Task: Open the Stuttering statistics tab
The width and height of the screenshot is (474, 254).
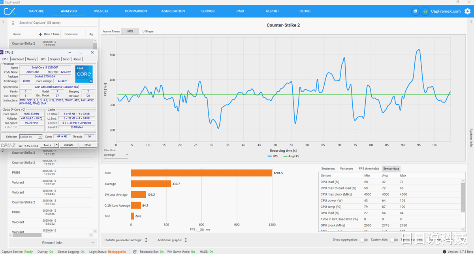Action: pyautogui.click(x=329, y=169)
